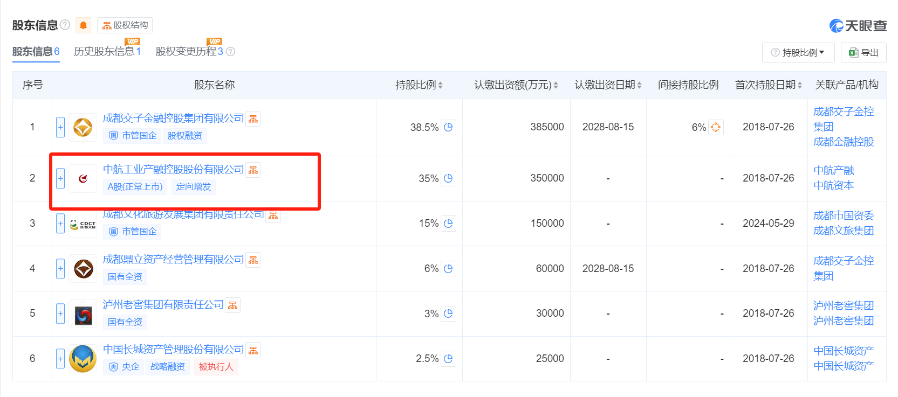Expand row 6 中国长城资产管理 details
898x397 pixels.
click(x=60, y=359)
